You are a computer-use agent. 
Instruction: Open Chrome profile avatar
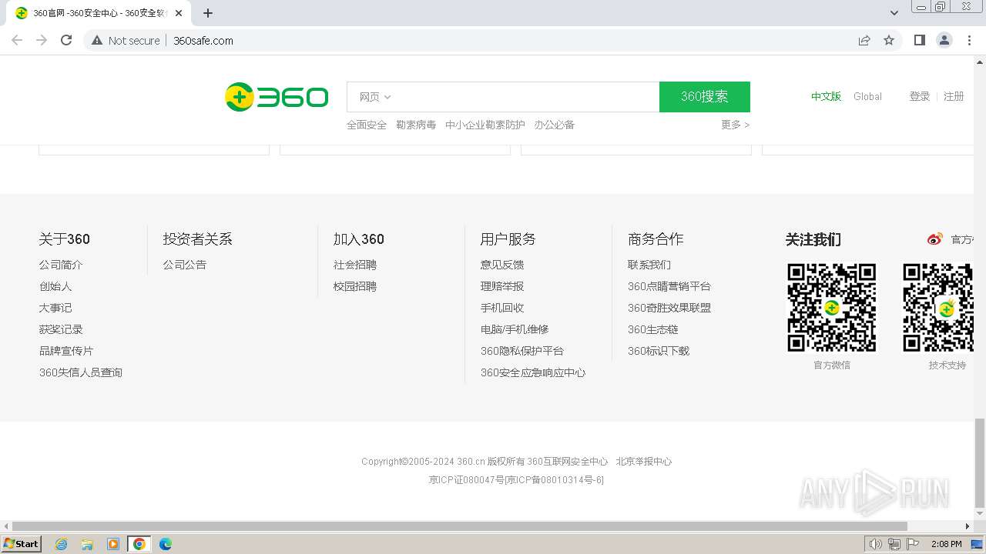(944, 40)
